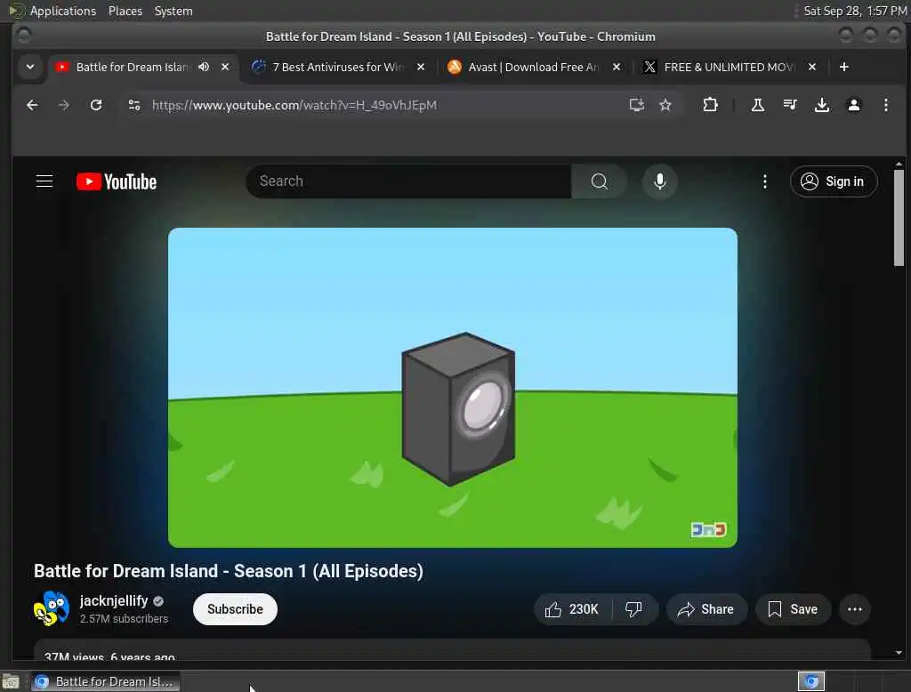This screenshot has width=911, height=692.
Task: Click install app icon in address bar
Action: pos(636,105)
